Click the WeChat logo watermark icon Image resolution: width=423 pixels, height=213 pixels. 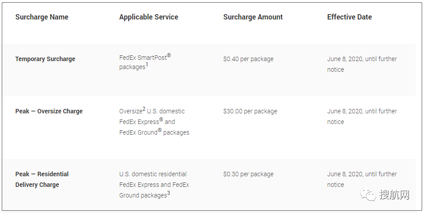click(368, 195)
